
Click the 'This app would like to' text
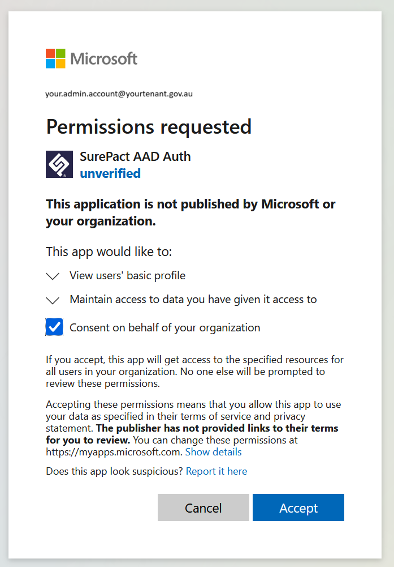109,251
